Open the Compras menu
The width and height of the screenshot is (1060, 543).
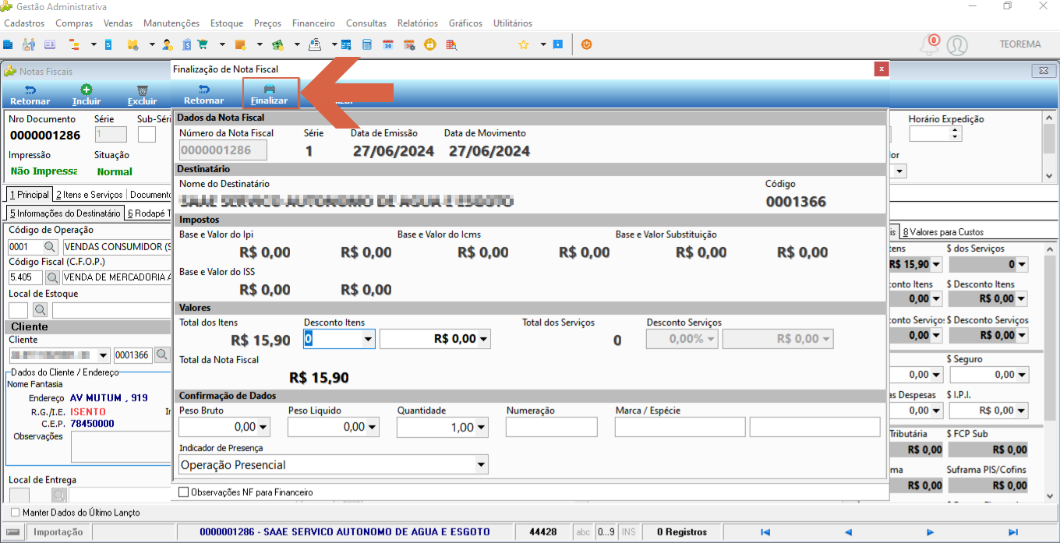74,23
